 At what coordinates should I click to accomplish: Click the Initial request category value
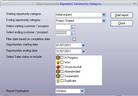64,15
